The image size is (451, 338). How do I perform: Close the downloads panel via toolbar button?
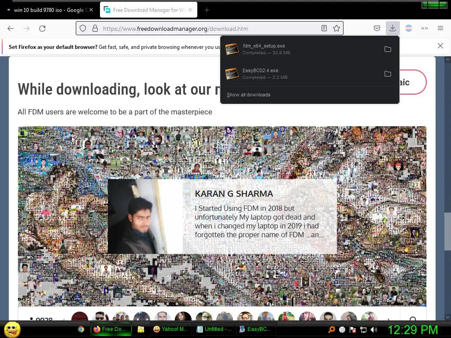392,28
